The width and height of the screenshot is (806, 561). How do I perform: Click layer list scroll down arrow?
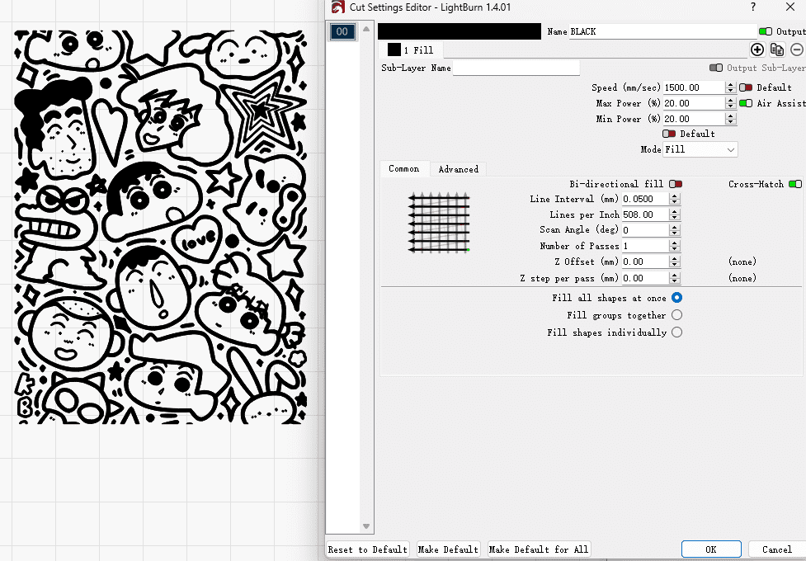(x=366, y=526)
